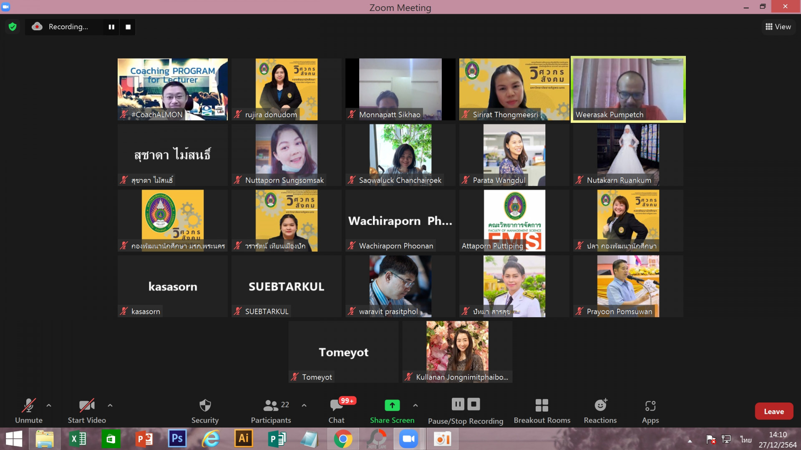The width and height of the screenshot is (801, 450).
Task: Open the Reactions menu
Action: click(600, 410)
